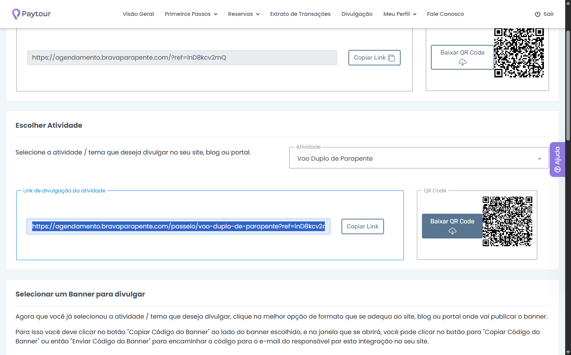Expand the Primeiros Passos menu
This screenshot has width=571, height=355.
click(191, 14)
